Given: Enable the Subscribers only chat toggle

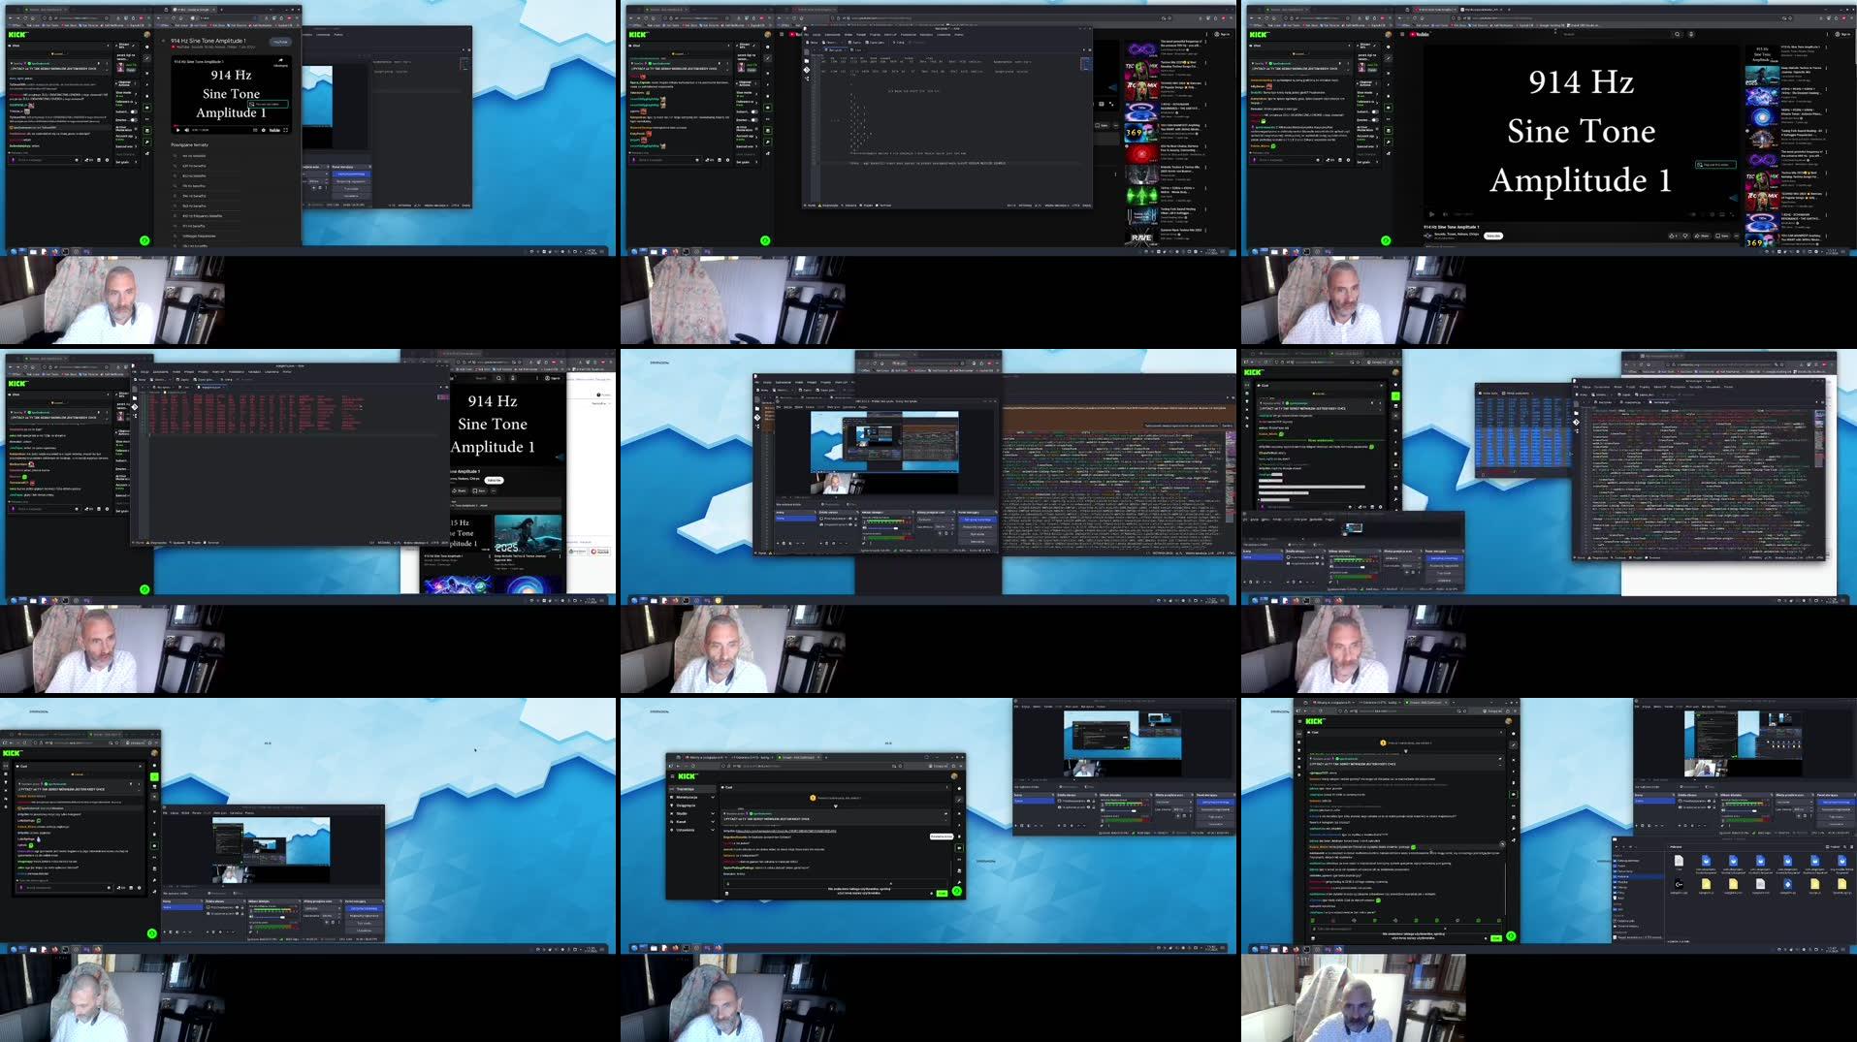Looking at the screenshot, I should (1376, 111).
